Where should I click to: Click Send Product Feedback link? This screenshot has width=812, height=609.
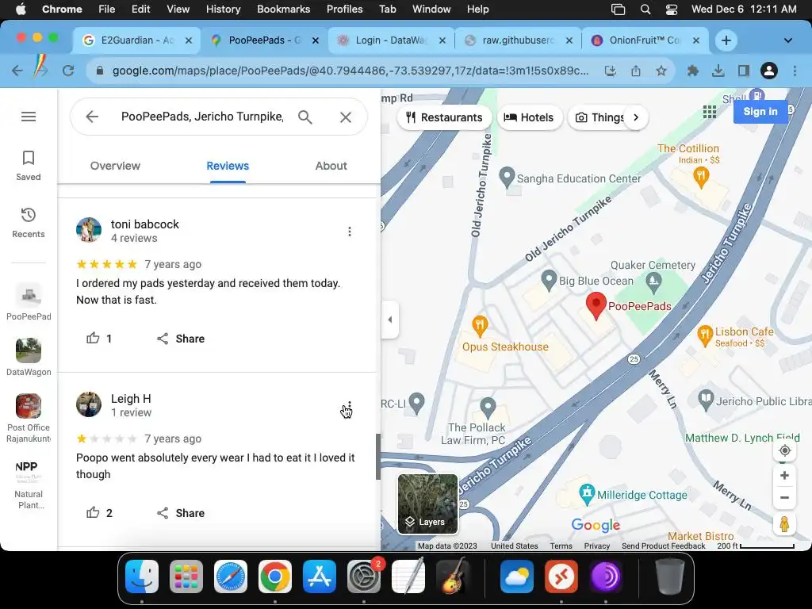(x=664, y=546)
